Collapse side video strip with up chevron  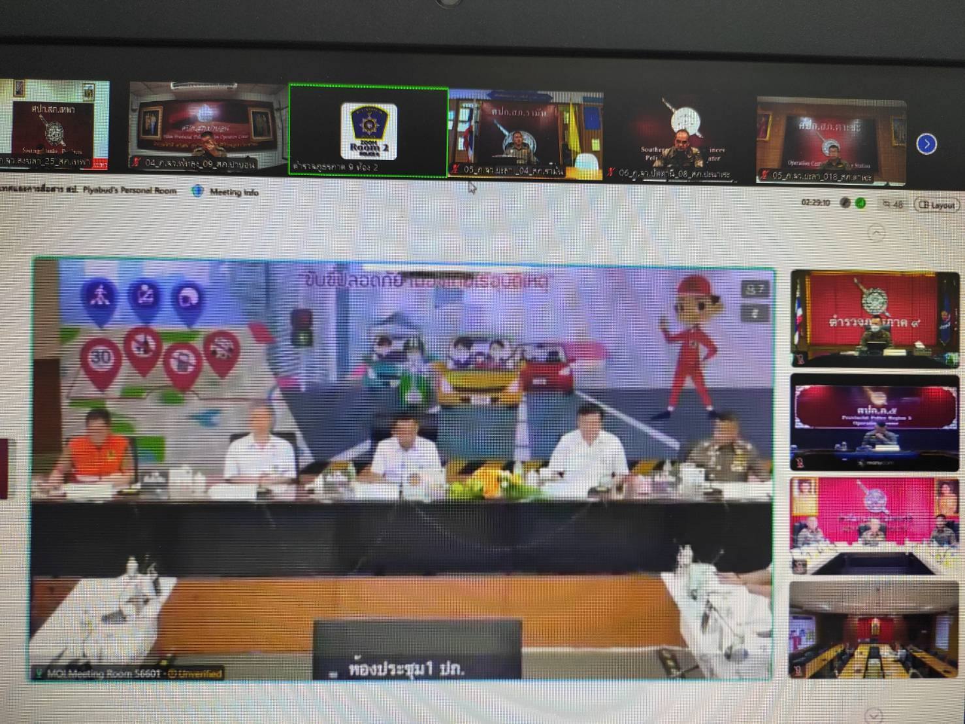tap(875, 232)
